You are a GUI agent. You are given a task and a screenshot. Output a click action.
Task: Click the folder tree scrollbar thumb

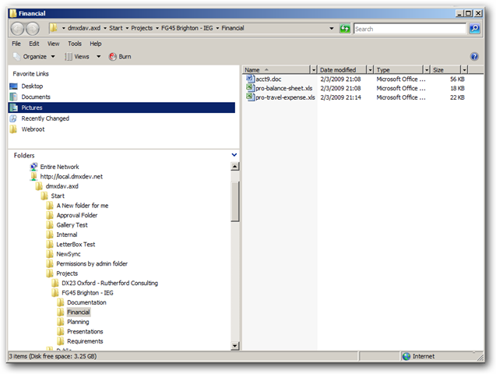(x=234, y=202)
